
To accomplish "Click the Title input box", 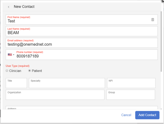I will point(16,83).
